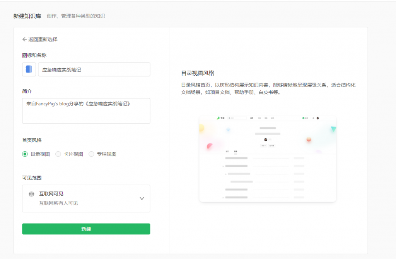Click the 新建知识库 page title
Viewport: 396px width, 259px height.
click(x=27, y=16)
